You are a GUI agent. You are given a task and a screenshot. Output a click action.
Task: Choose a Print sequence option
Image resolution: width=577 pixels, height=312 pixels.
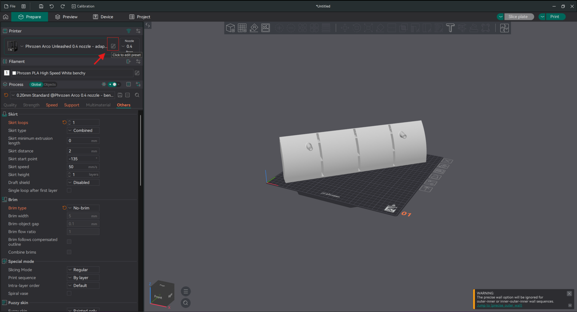83,278
